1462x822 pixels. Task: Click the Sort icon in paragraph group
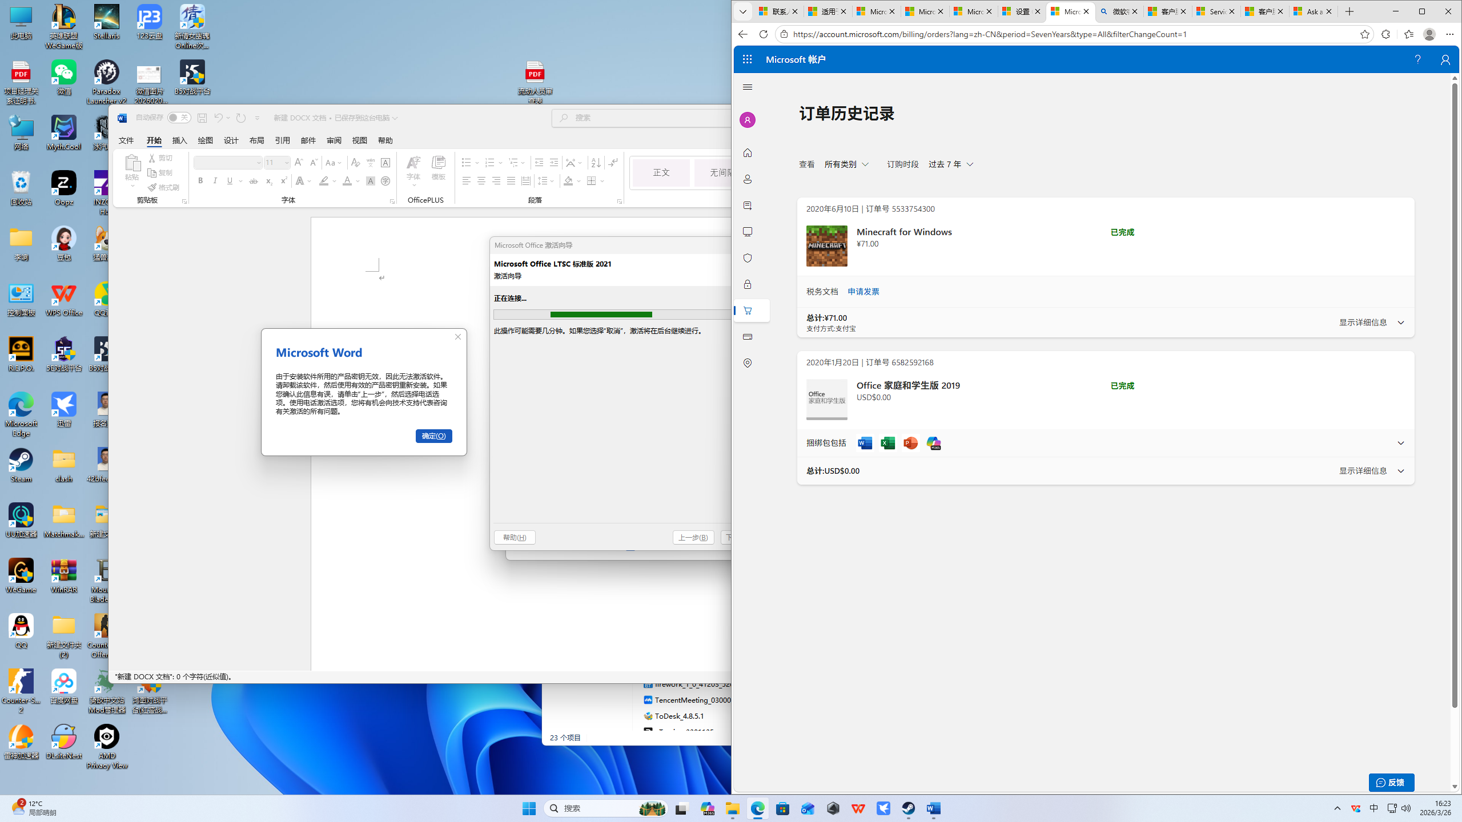click(596, 163)
